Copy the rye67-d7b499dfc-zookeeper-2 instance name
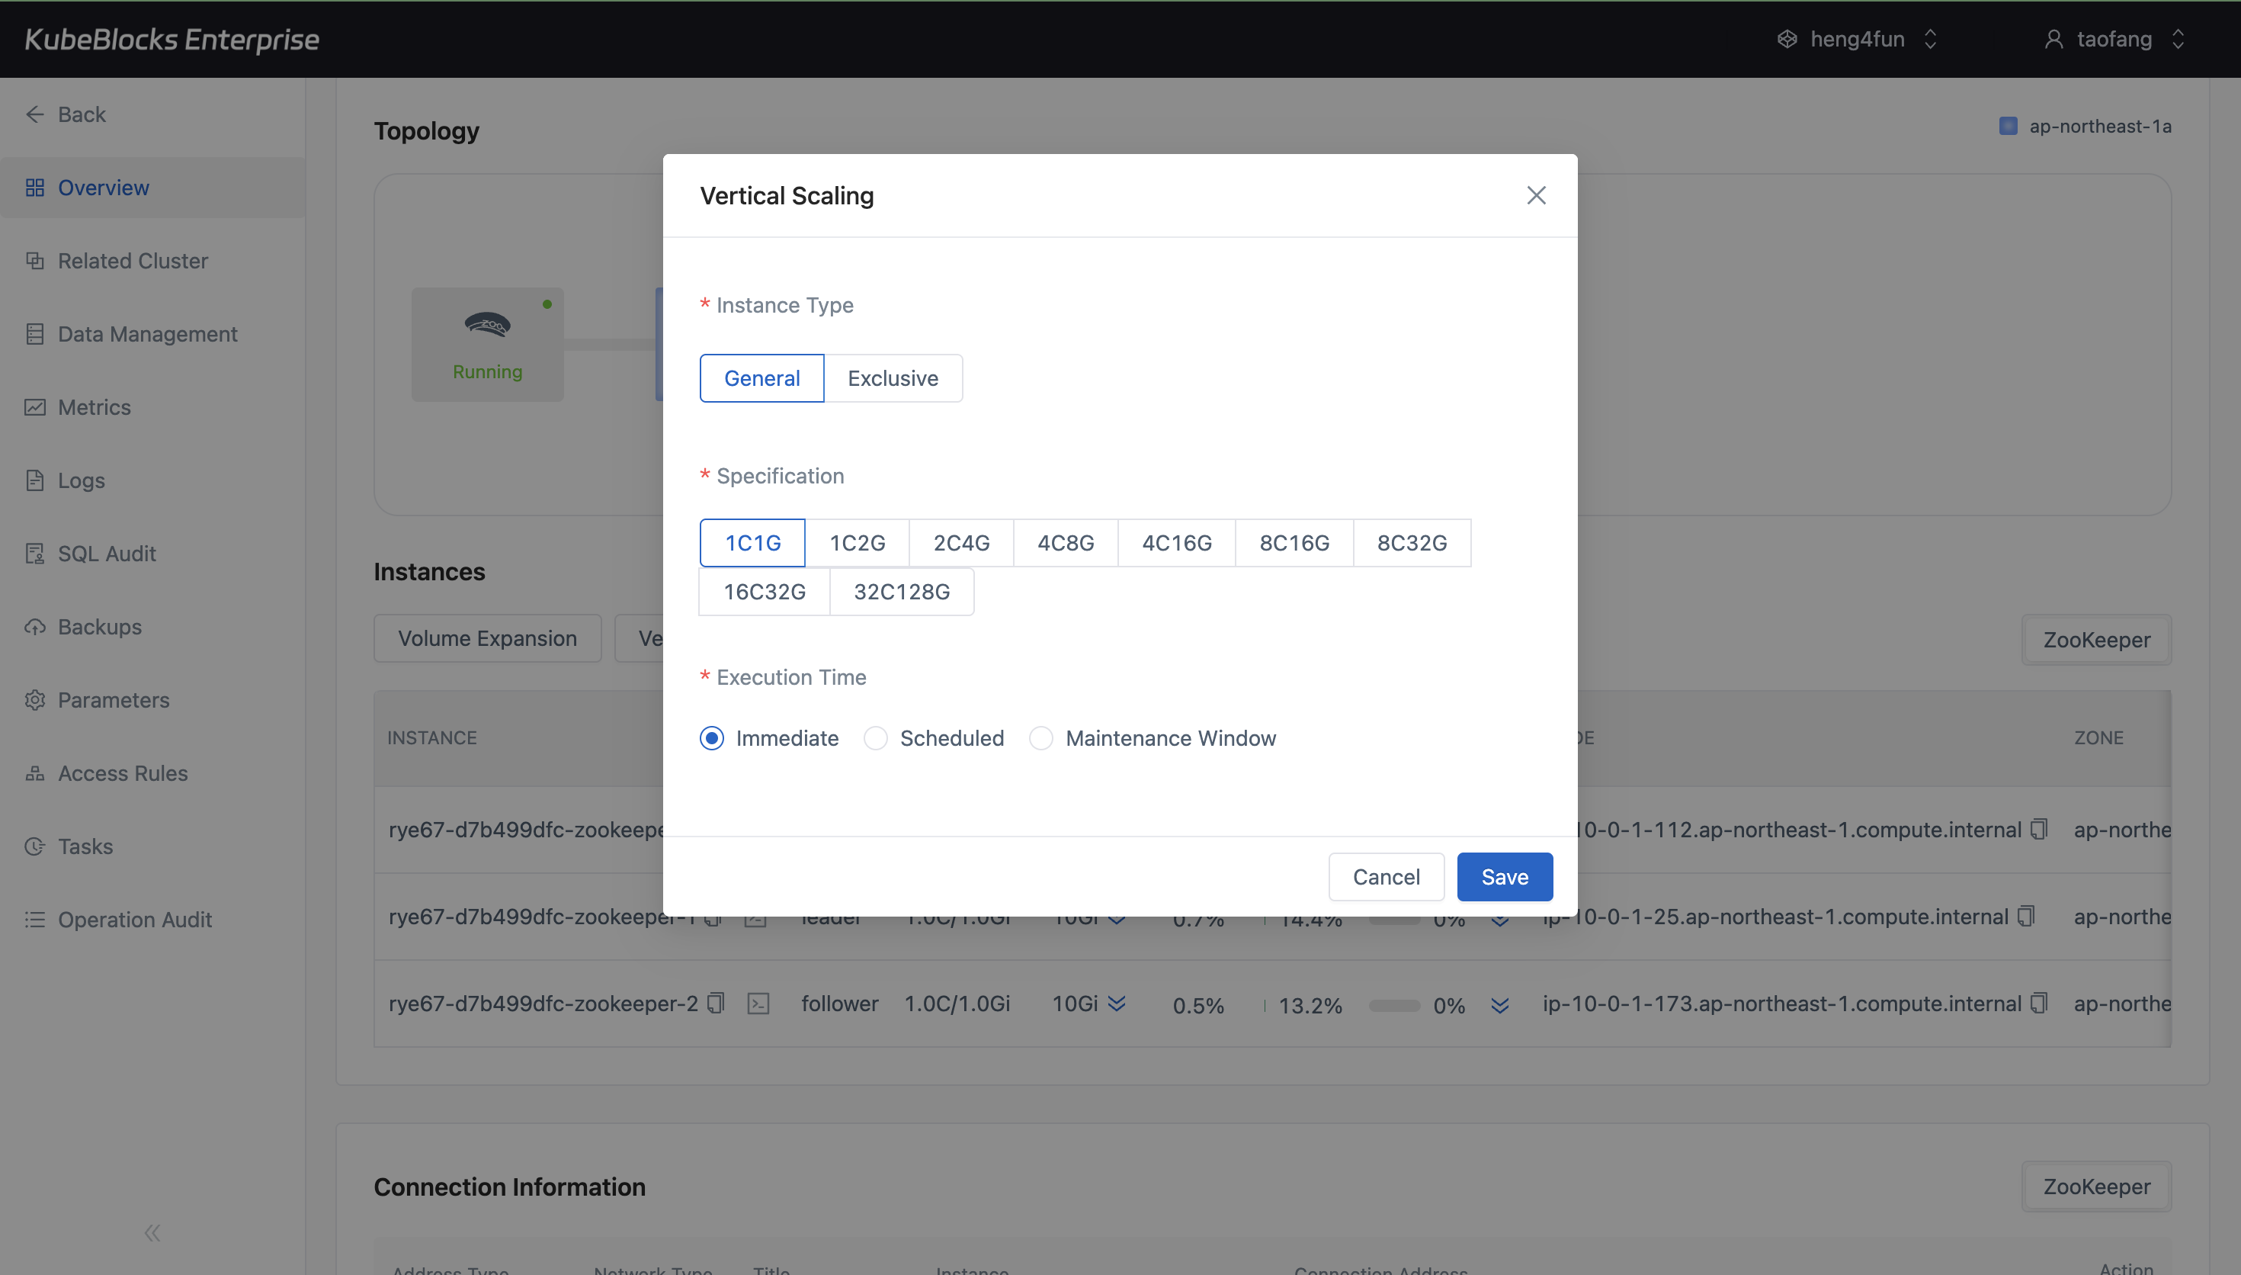Screen dimensions: 2241x1275 point(717,1004)
